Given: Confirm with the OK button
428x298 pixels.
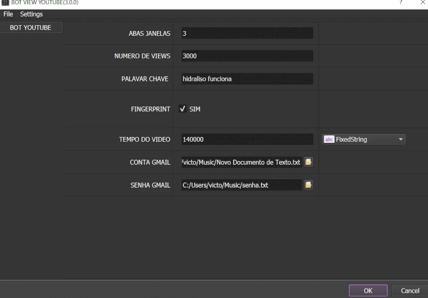Looking at the screenshot, I should (368, 291).
